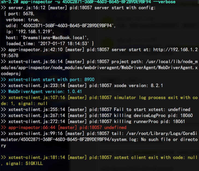Click 'WebDriverAgent version: 1.0.41' line
The image size is (199, 171).
click(41, 91)
